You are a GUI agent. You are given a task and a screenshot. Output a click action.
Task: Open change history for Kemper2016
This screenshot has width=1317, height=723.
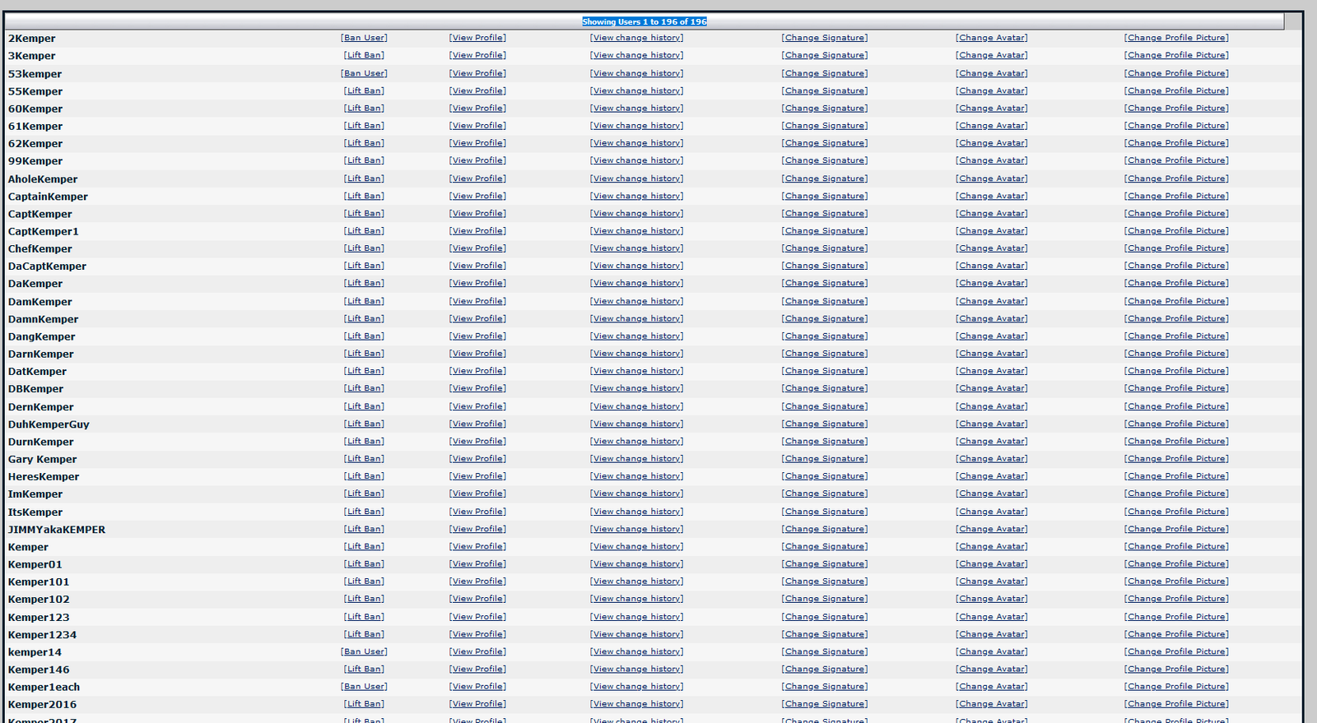point(636,704)
